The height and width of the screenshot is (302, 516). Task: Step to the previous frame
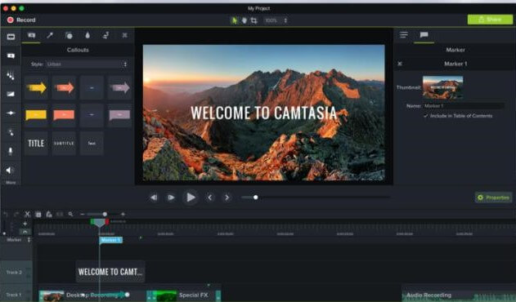pos(209,198)
